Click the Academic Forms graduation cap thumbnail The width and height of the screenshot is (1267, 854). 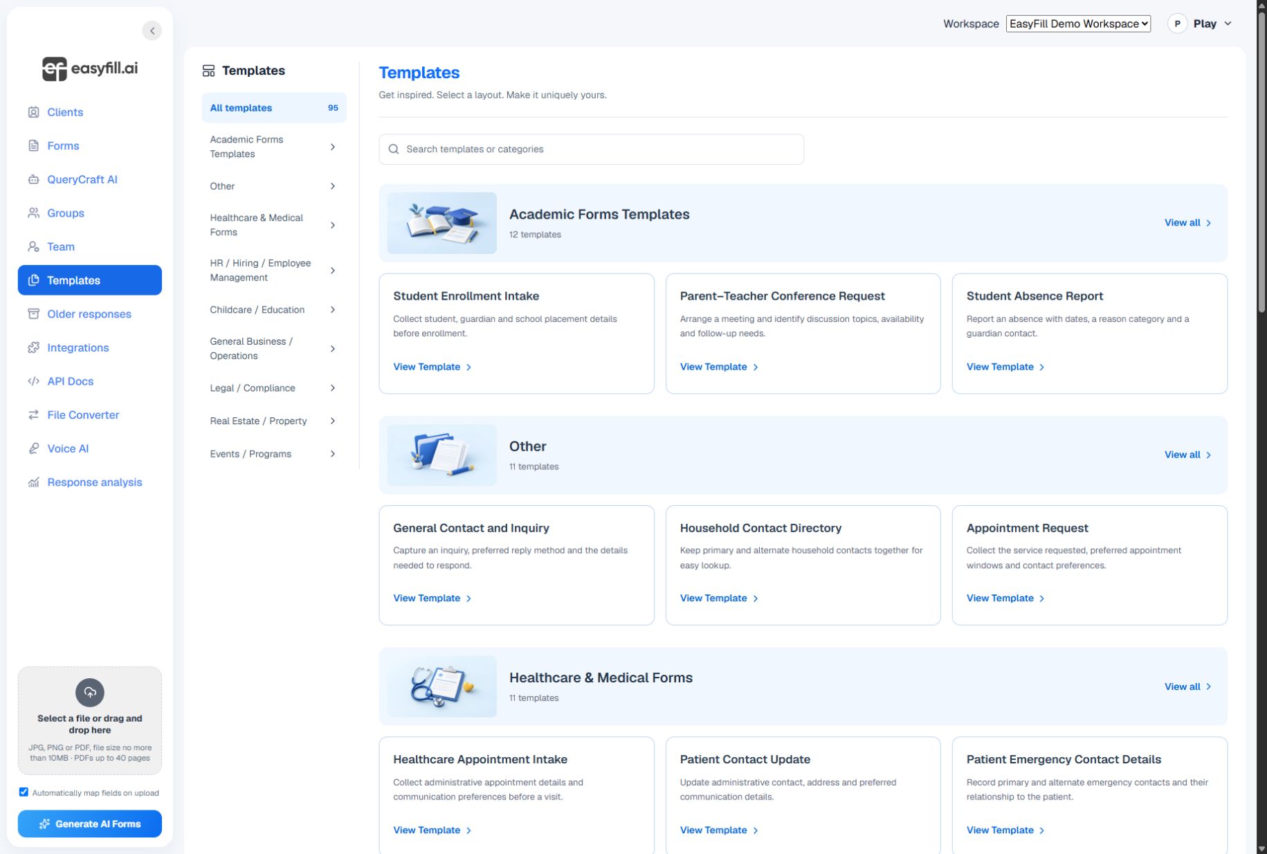click(441, 223)
